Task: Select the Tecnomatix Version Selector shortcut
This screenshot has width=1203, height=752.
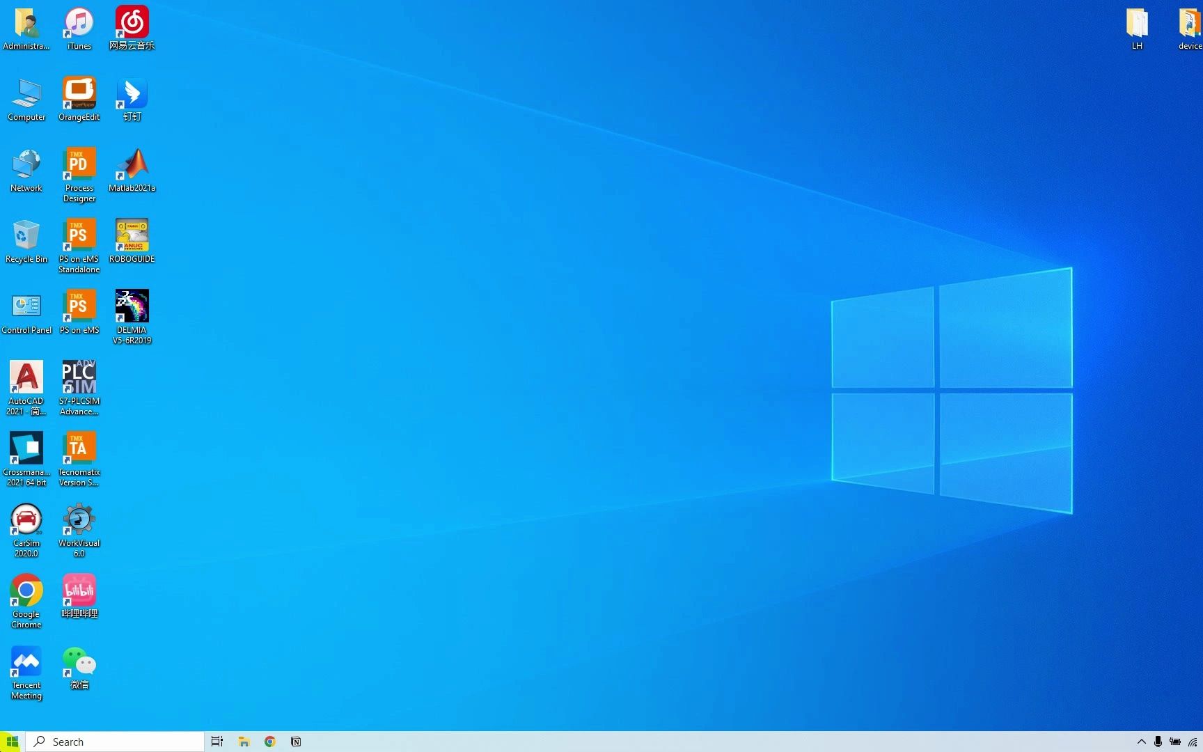Action: pos(79,459)
